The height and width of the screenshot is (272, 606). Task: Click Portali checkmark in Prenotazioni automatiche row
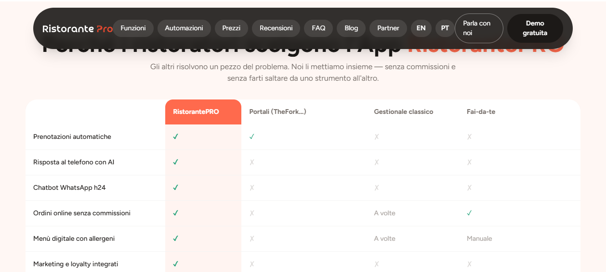click(252, 136)
